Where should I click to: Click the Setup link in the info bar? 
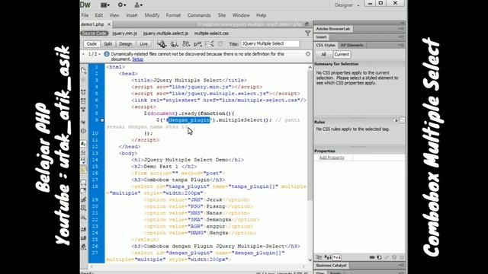tap(137, 59)
